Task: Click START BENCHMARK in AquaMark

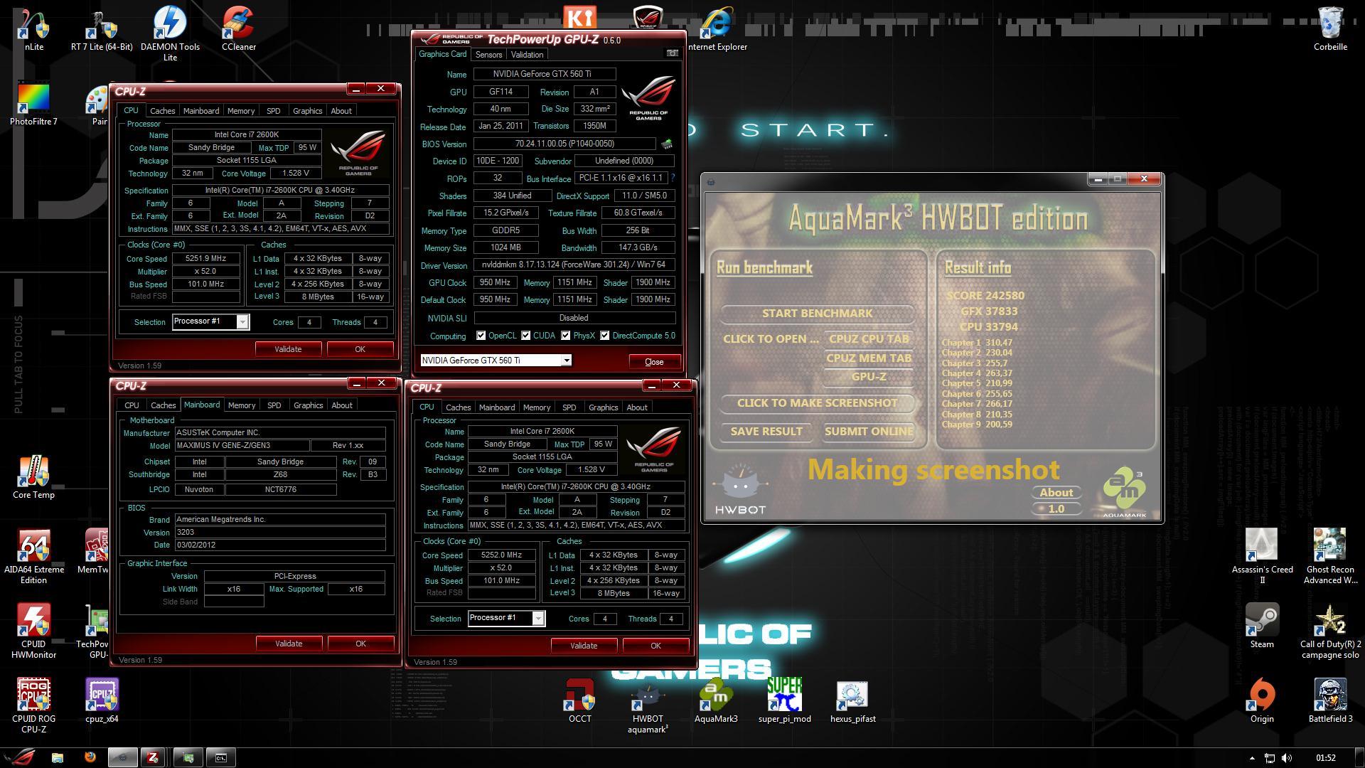Action: point(817,314)
